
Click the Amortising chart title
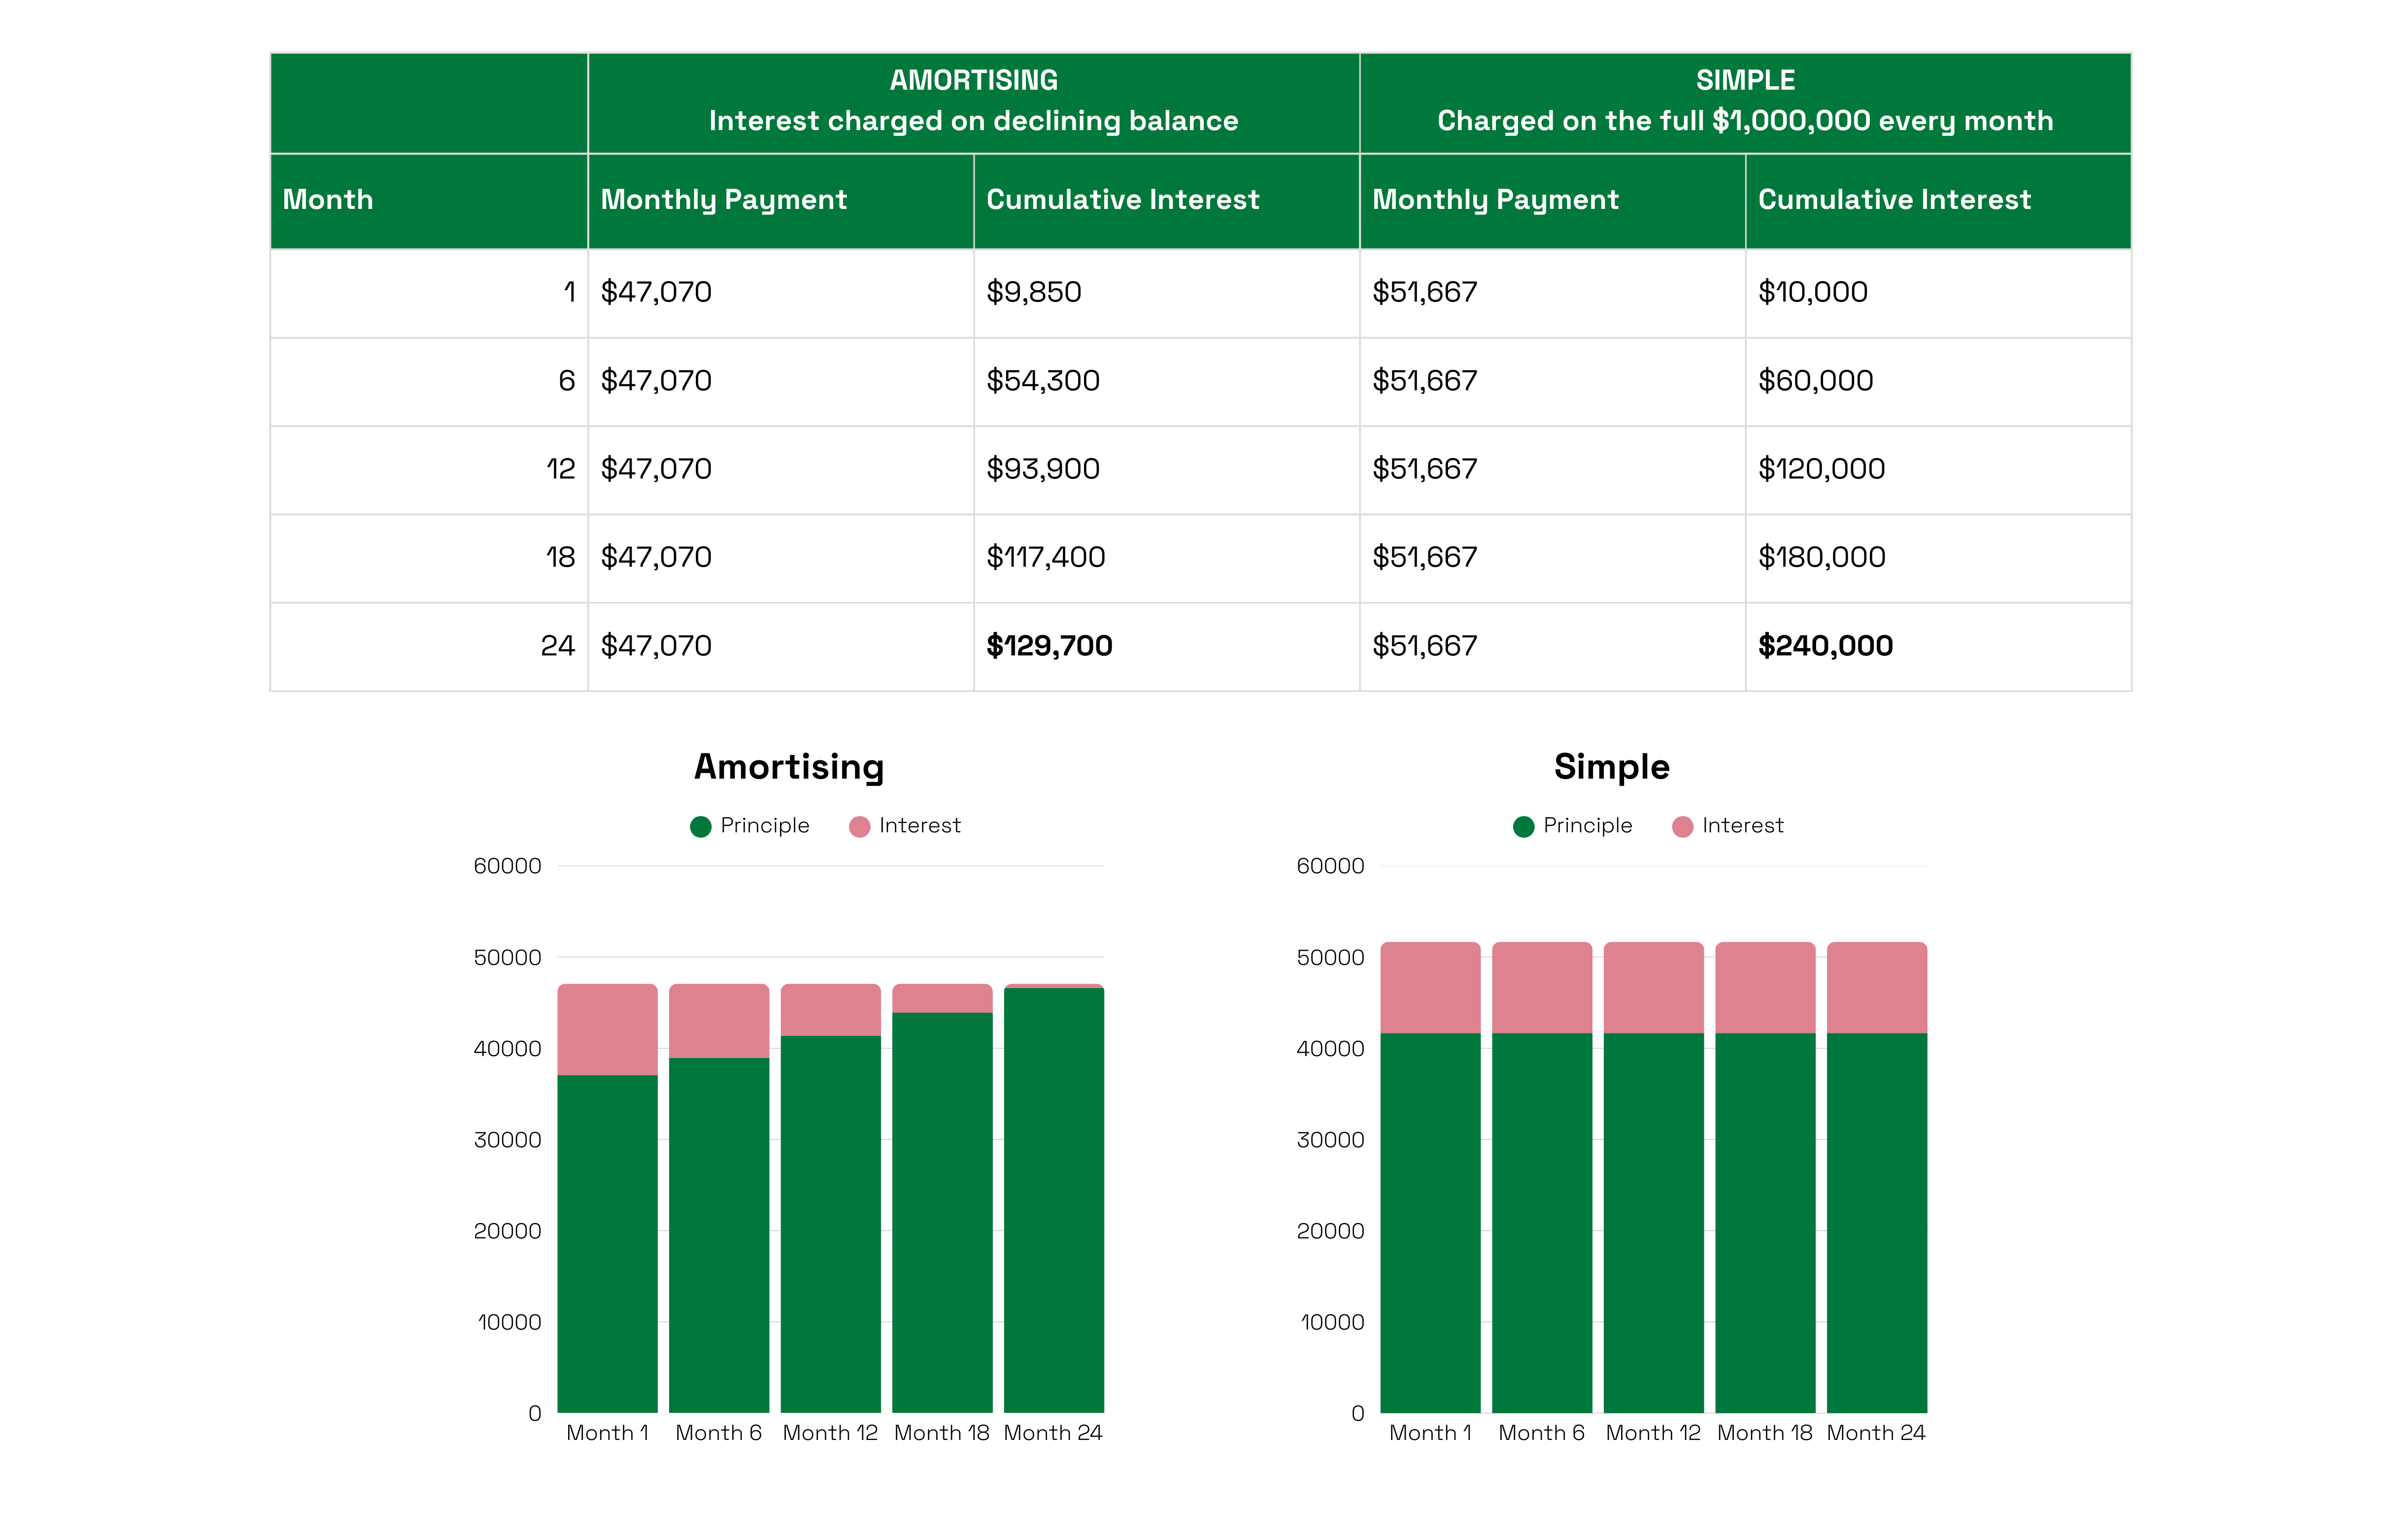pyautogui.click(x=789, y=767)
